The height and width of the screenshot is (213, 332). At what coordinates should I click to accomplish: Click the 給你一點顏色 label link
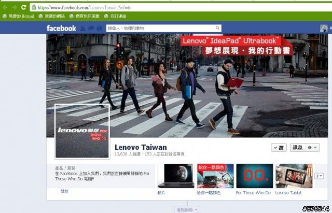[x=209, y=193]
